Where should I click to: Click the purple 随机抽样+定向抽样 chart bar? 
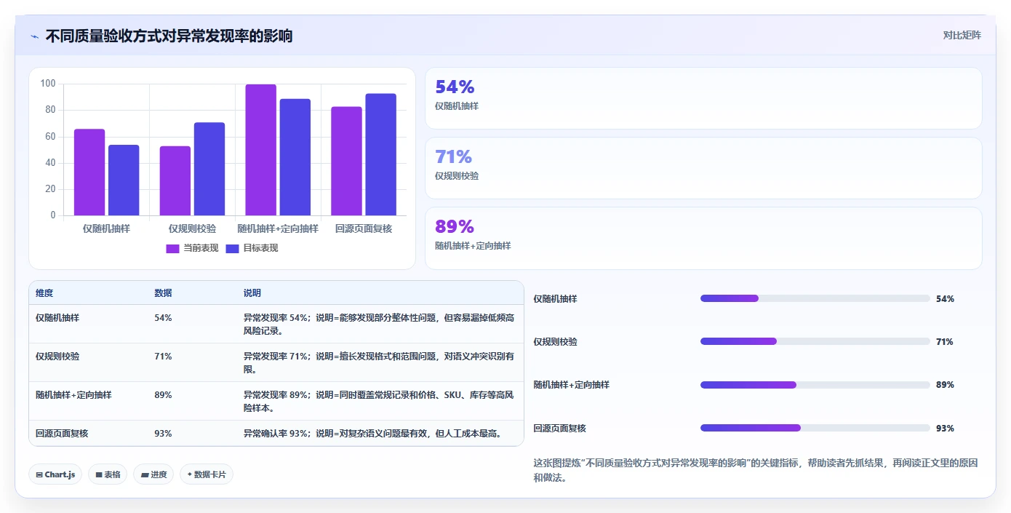click(x=260, y=150)
